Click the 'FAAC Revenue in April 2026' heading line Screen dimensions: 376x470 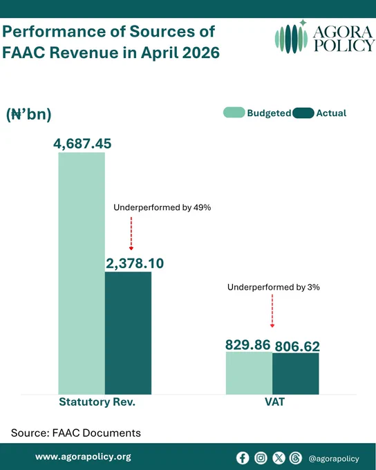(x=111, y=53)
